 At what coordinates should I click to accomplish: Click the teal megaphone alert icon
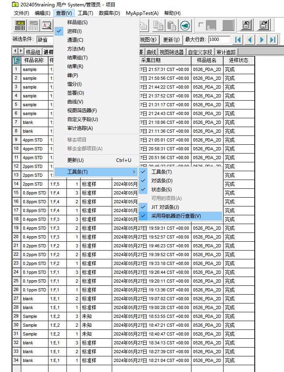click(x=185, y=25)
